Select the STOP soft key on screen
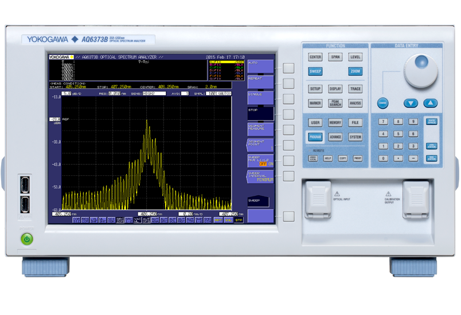This screenshot has height=315, width=461. pos(260,113)
